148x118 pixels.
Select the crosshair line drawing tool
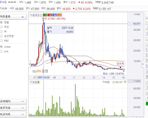(147, 33)
